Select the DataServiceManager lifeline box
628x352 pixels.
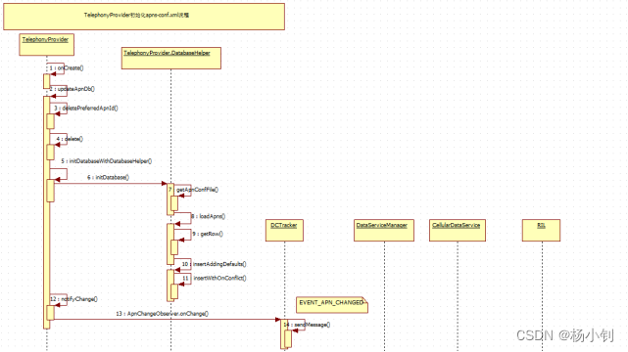point(384,230)
